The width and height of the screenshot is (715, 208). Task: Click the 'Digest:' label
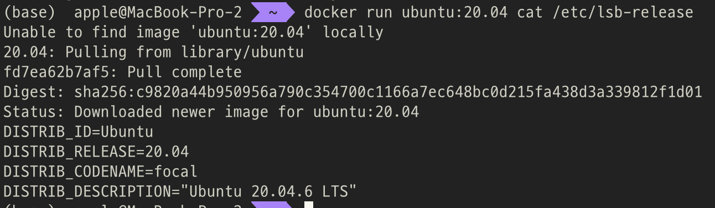[34, 92]
